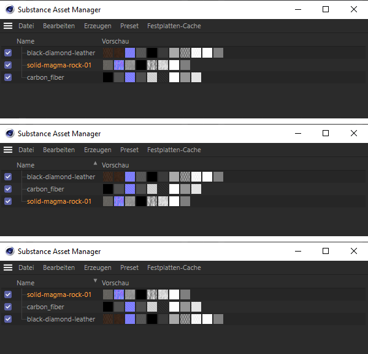Select black-diamond-leather asset in bottom window
Viewport: 368px width, 354px height.
61,319
